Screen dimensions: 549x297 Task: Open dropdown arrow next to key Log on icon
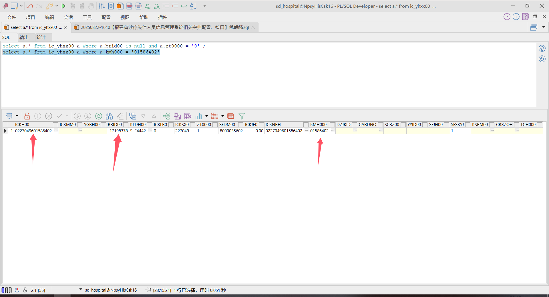(x=57, y=6)
